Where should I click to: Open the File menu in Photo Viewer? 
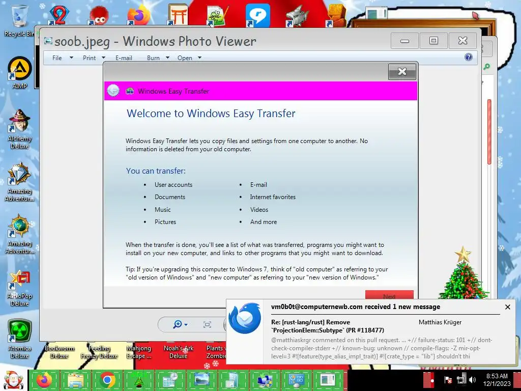click(63, 58)
